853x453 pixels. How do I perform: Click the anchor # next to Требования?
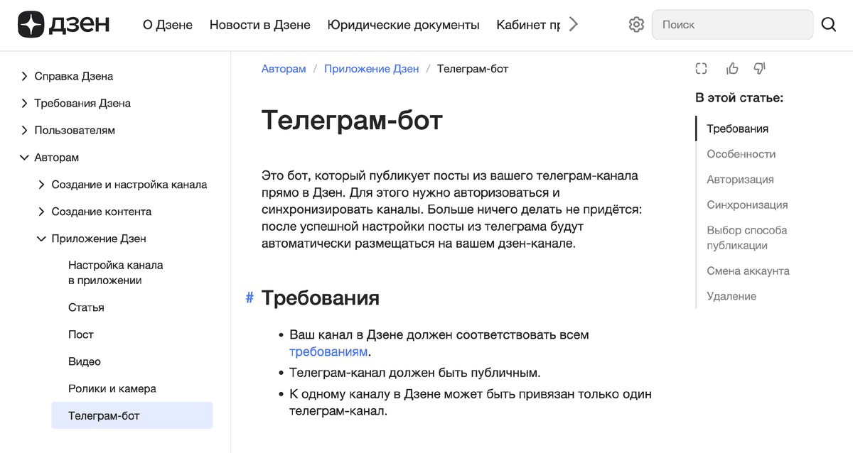pos(250,298)
